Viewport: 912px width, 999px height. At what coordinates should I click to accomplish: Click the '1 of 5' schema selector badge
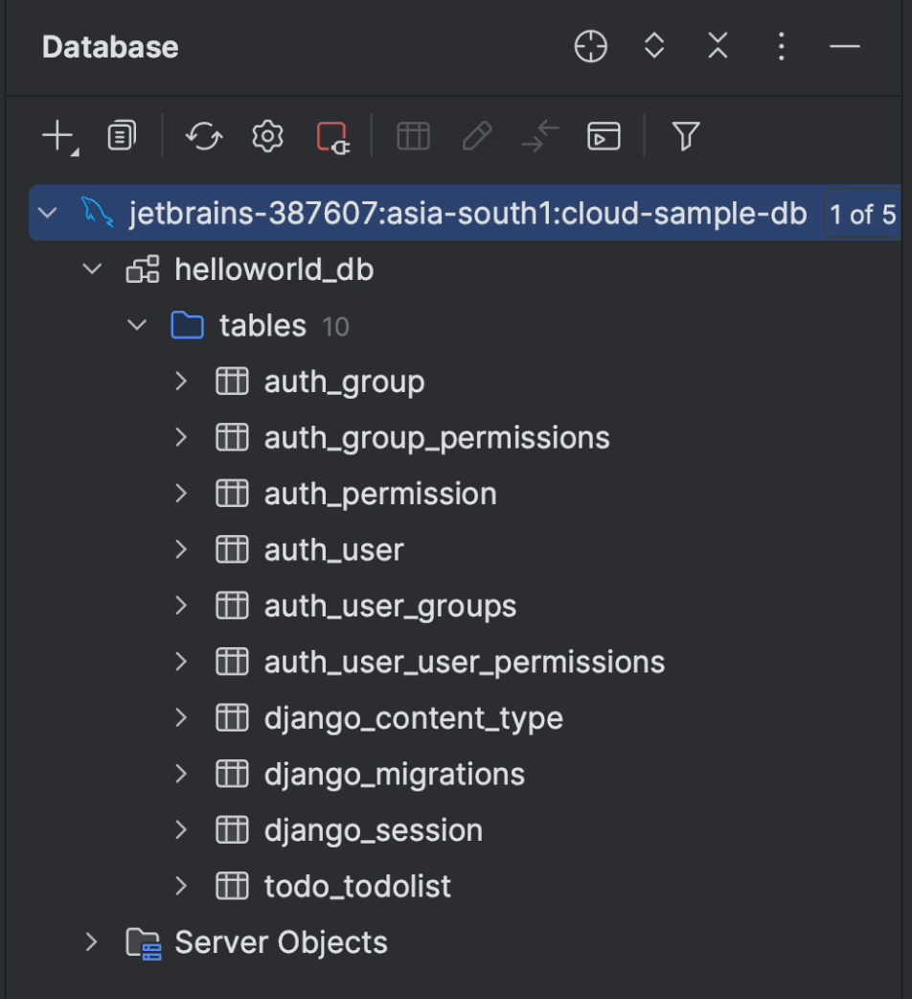(862, 214)
